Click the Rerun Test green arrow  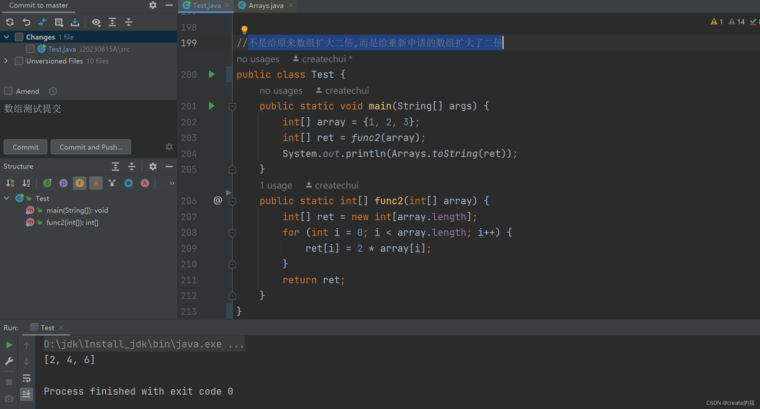9,345
